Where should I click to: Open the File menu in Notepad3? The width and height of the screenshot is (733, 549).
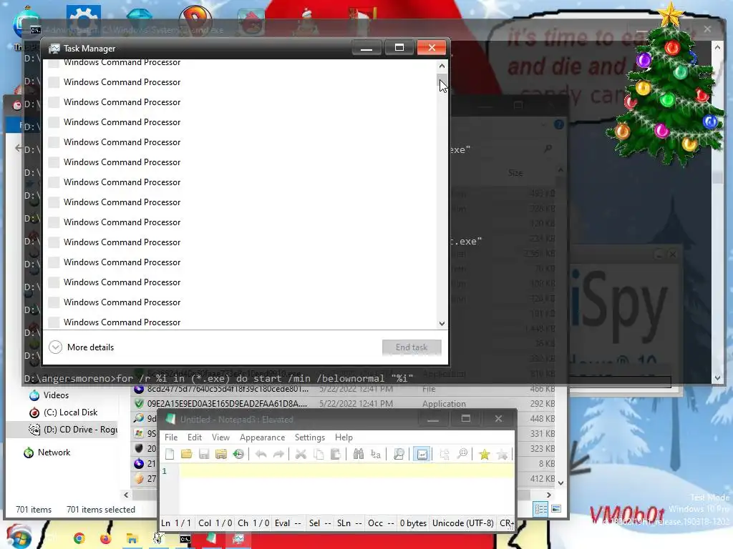click(171, 437)
